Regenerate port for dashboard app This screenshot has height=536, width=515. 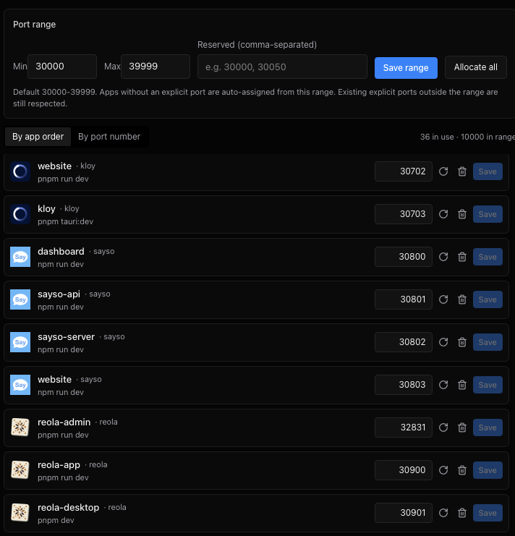click(443, 257)
